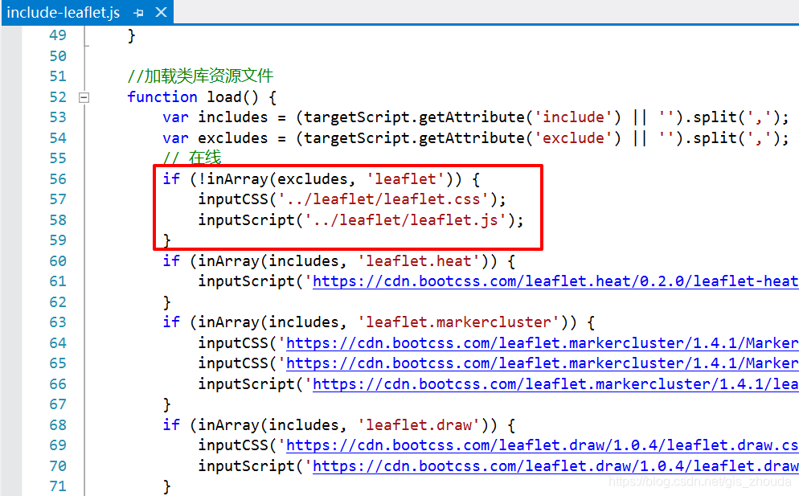The width and height of the screenshot is (799, 496).
Task: Toggle the pin icon on the editor tab
Action: [x=138, y=12]
